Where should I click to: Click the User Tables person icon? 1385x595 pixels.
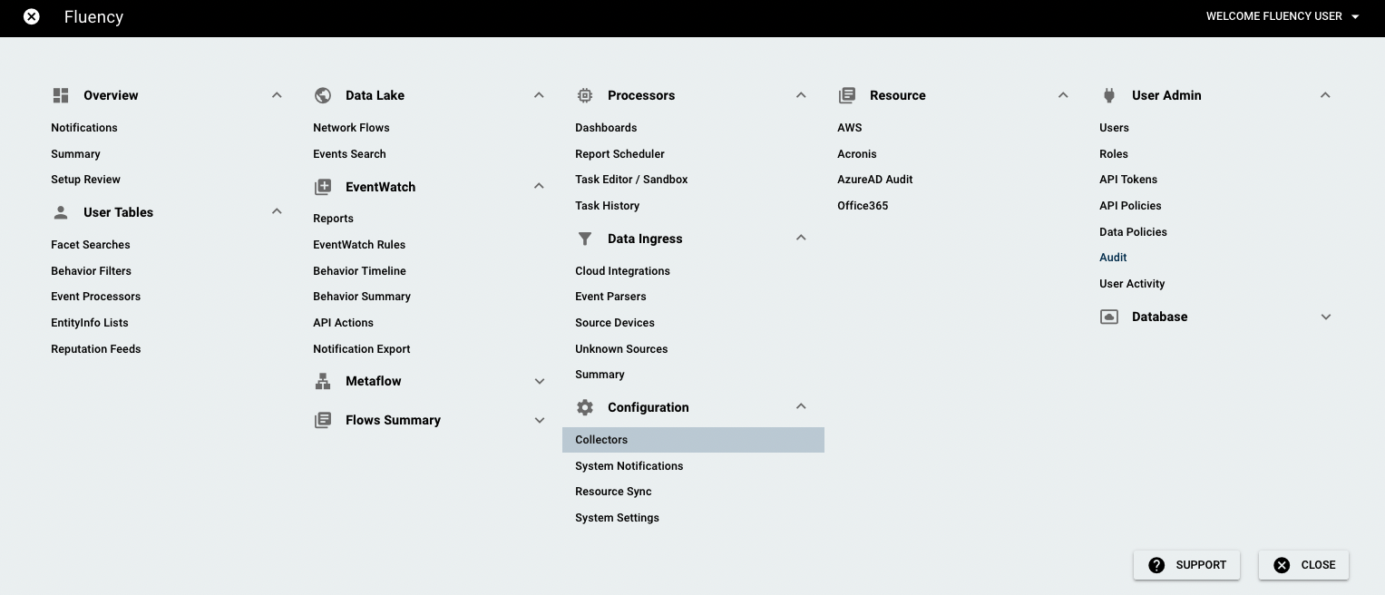point(61,212)
